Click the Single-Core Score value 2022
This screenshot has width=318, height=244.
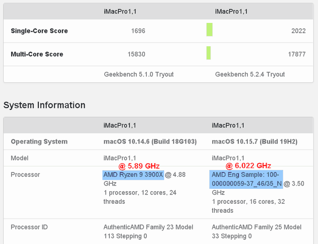298,31
